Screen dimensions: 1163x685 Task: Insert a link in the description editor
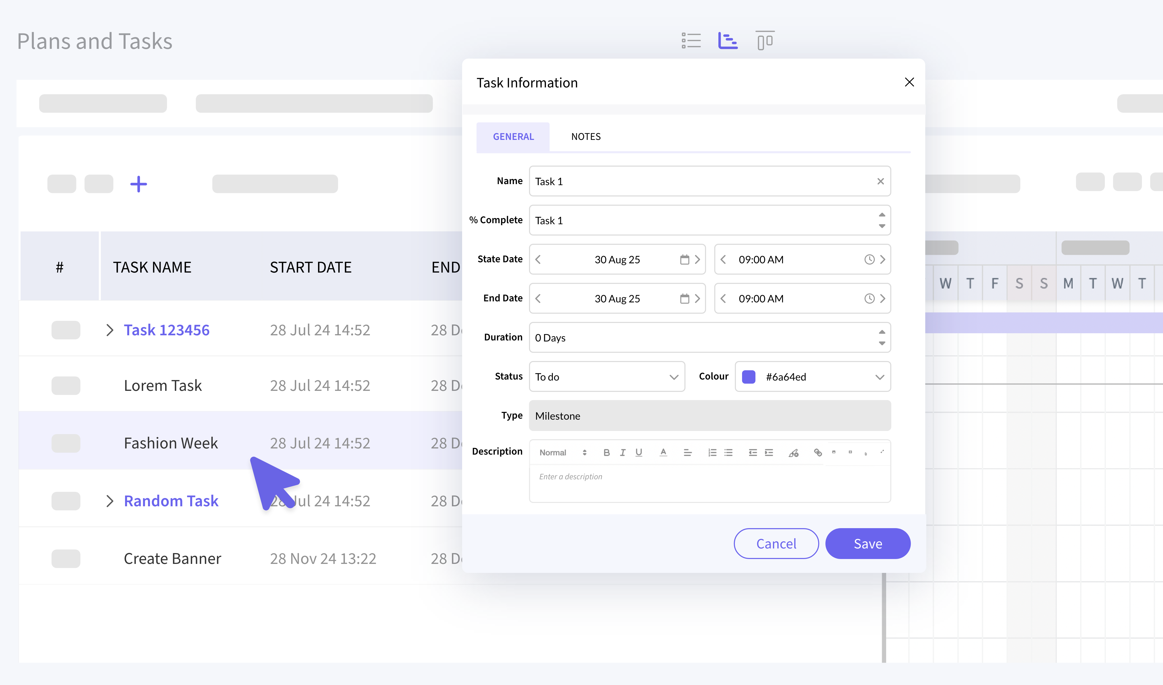[x=817, y=452]
